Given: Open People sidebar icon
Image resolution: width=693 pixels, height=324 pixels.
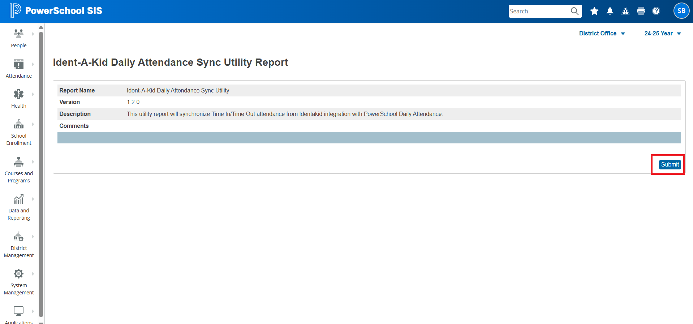Looking at the screenshot, I should tap(18, 34).
